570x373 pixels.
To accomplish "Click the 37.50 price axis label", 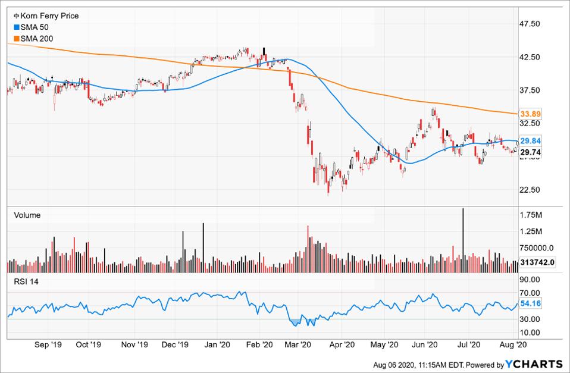I will coord(530,90).
